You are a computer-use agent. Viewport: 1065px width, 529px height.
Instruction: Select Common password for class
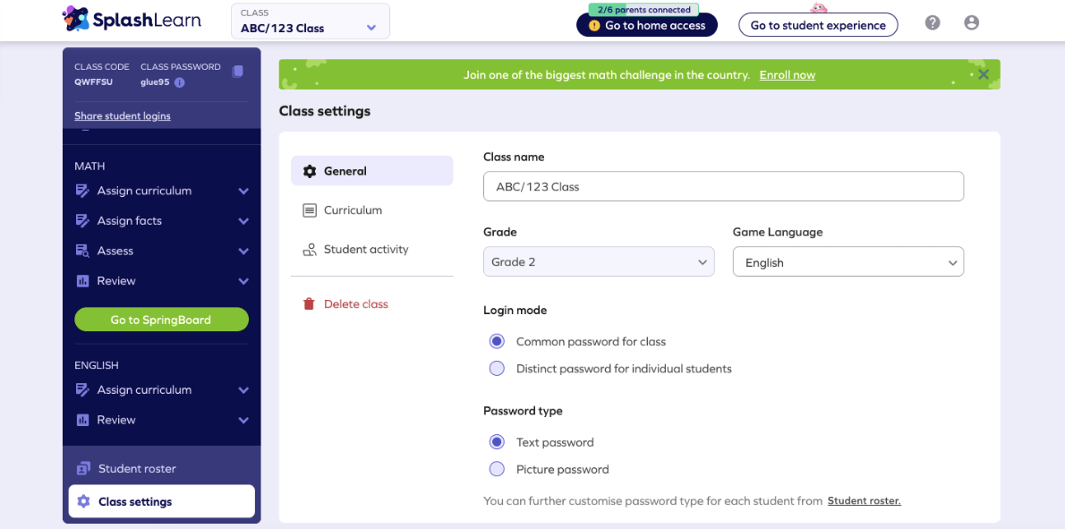[497, 341]
